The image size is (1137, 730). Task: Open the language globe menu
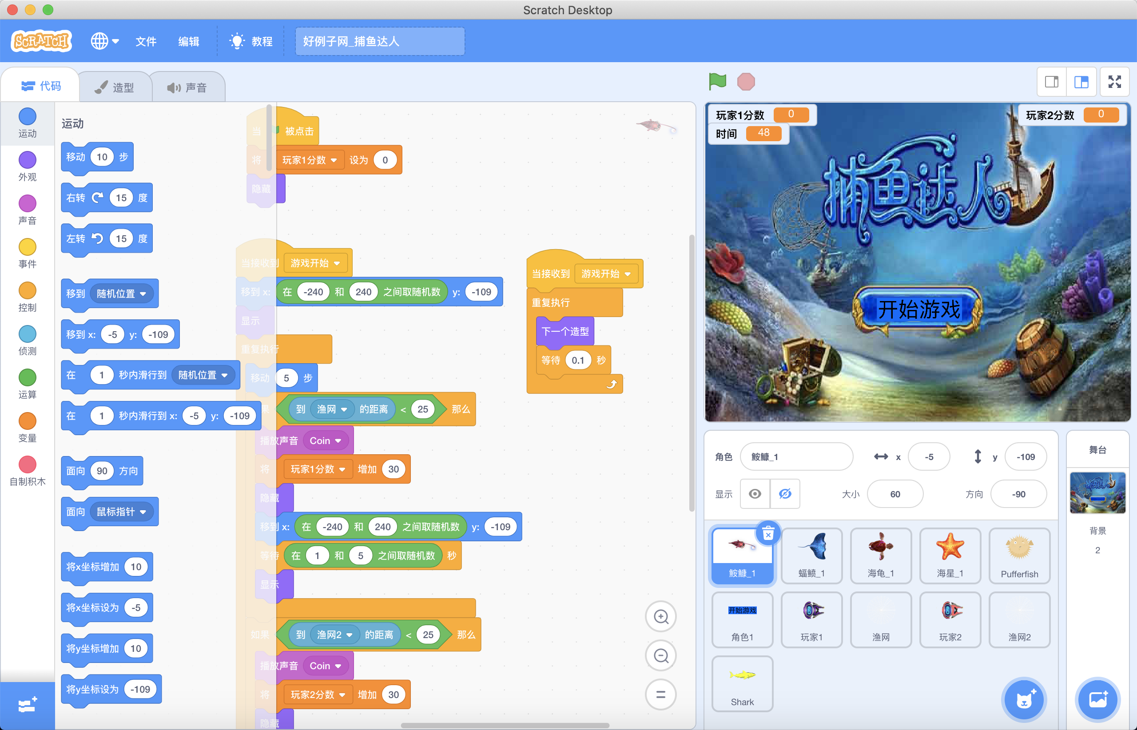105,41
